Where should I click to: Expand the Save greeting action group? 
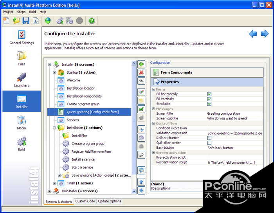(59, 175)
